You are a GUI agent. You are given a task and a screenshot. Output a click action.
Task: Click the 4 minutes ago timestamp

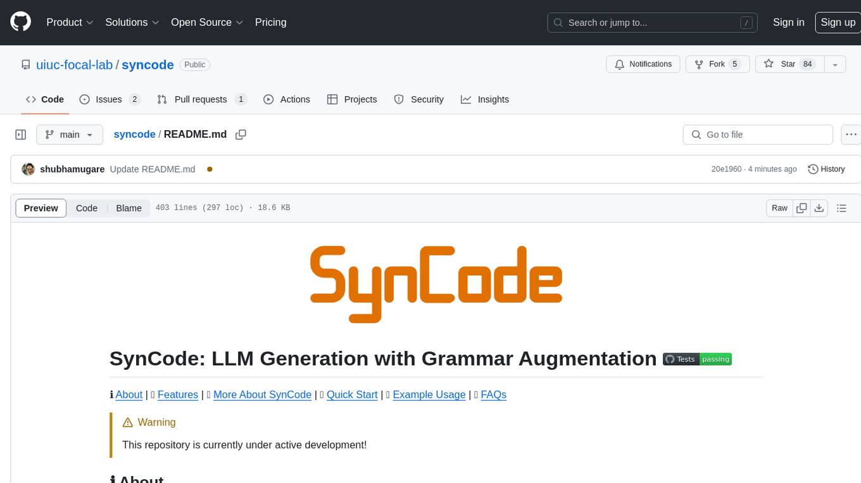point(772,169)
